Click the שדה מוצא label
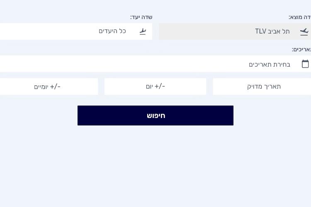 point(300,17)
